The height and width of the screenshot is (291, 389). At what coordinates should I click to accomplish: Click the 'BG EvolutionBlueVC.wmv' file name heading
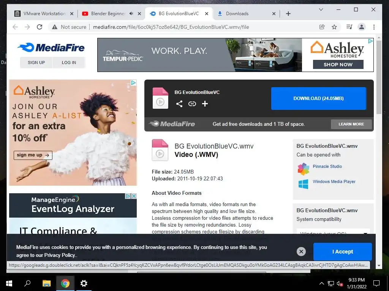[214, 146]
